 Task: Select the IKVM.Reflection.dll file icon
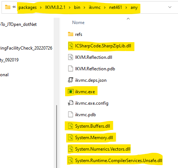point(71,57)
